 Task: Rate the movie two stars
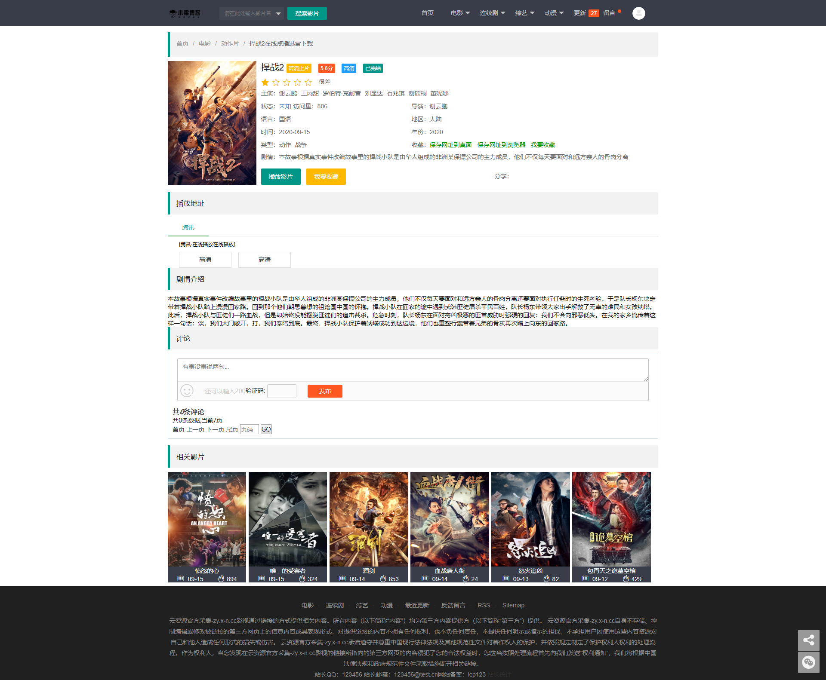coord(276,82)
